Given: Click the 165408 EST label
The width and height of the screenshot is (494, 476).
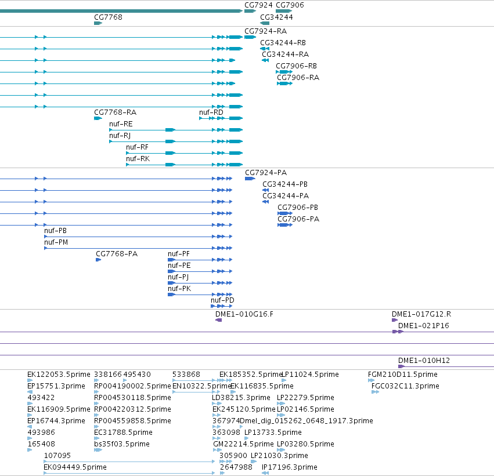Looking at the screenshot, I should tap(41, 444).
